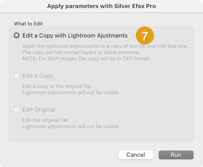Image resolution: width=203 pixels, height=167 pixels.
Task: Click the Apply the lightroom adjustments description line
Action: 104,46
